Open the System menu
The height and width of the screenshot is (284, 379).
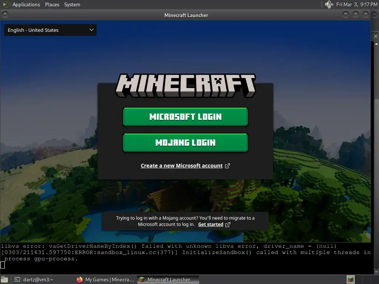click(72, 4)
